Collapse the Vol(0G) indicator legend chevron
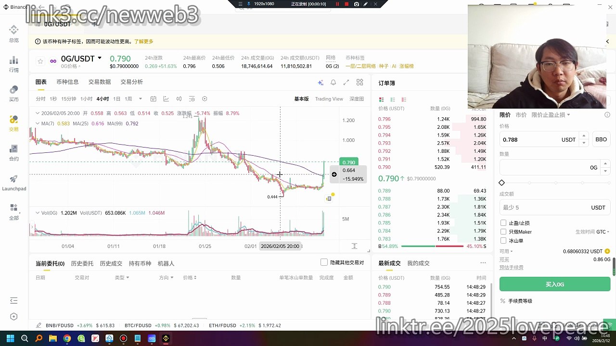The image size is (616, 346). coord(38,213)
